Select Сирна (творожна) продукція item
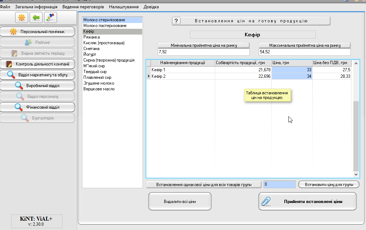 [112, 60]
